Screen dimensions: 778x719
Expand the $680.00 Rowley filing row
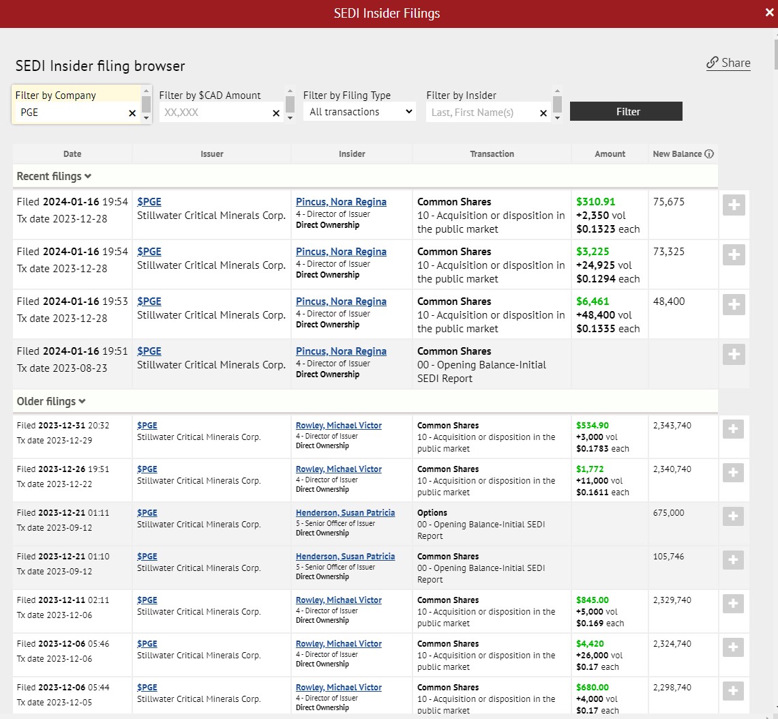point(733,691)
